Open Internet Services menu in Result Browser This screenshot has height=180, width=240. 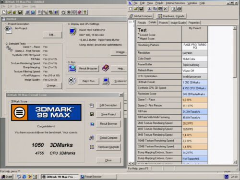click(x=175, y=3)
